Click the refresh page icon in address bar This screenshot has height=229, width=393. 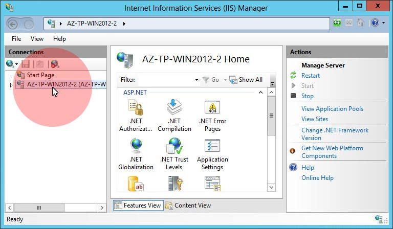[x=337, y=23]
